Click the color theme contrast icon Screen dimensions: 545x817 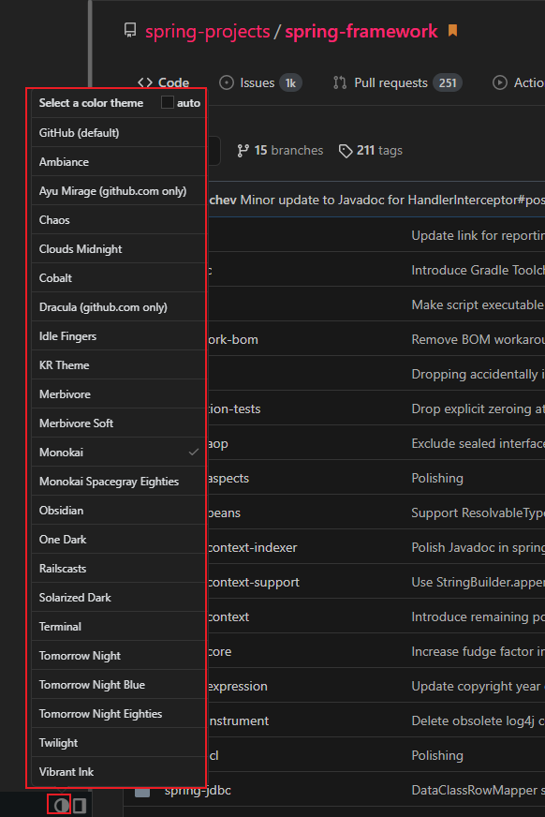61,806
